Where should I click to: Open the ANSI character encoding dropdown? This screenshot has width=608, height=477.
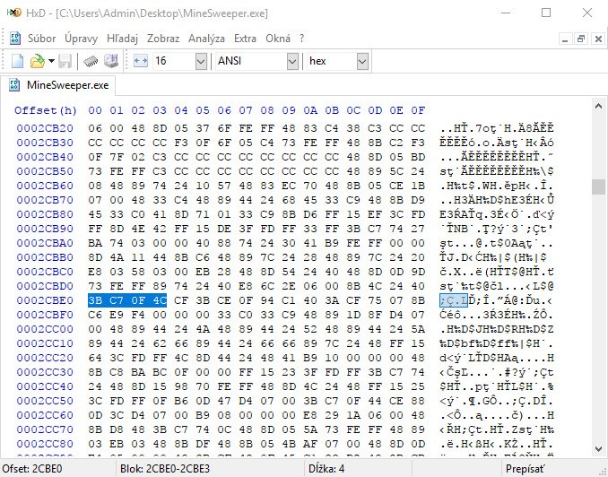(x=292, y=61)
